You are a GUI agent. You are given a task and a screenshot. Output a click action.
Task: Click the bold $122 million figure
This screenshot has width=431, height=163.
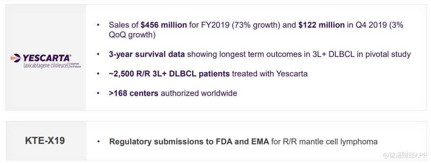[x=321, y=25]
